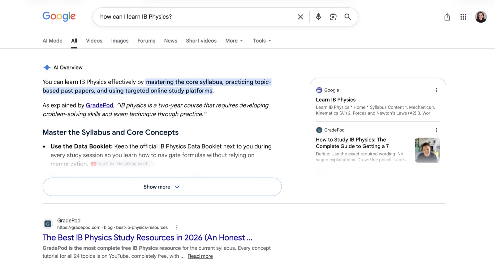This screenshot has width=495, height=263.
Task: Click inside the search input field
Action: [195, 17]
